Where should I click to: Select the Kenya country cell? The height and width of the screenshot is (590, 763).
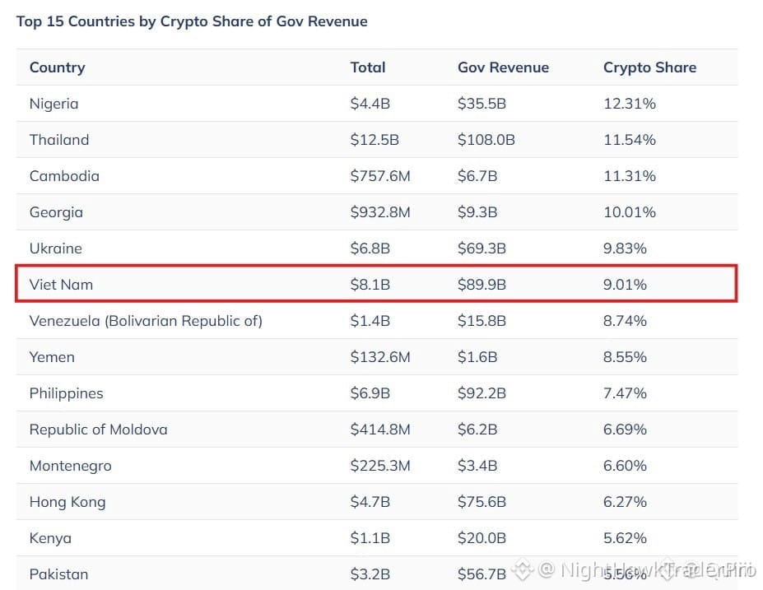[50, 538]
